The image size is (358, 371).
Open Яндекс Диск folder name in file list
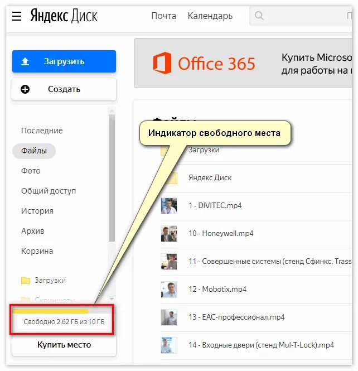pyautogui.click(x=210, y=178)
